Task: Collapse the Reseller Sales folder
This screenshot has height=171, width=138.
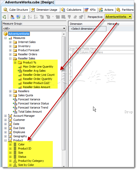Action: (x=10, y=59)
